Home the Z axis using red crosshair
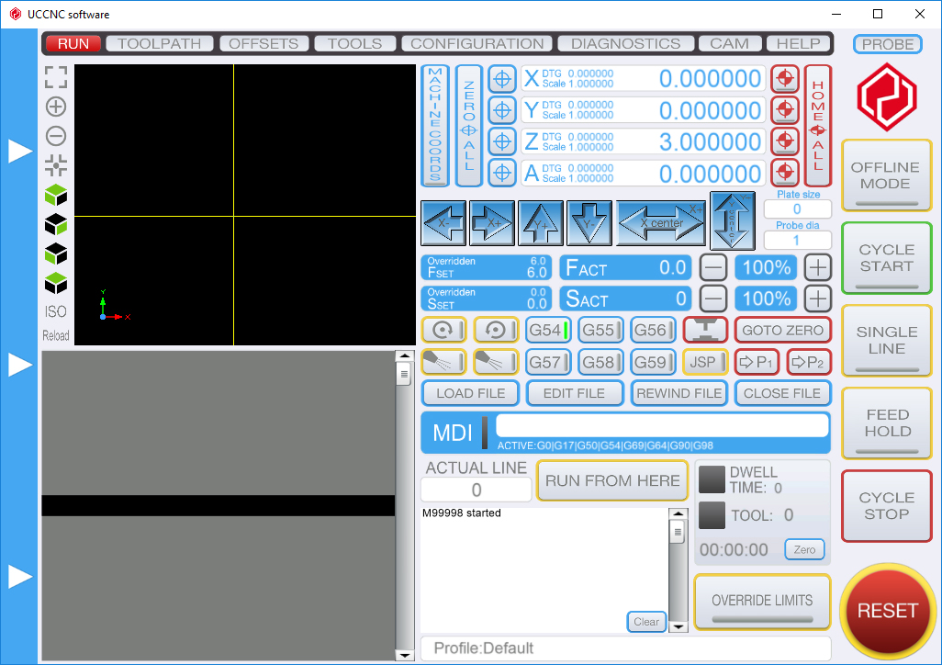 (x=784, y=141)
